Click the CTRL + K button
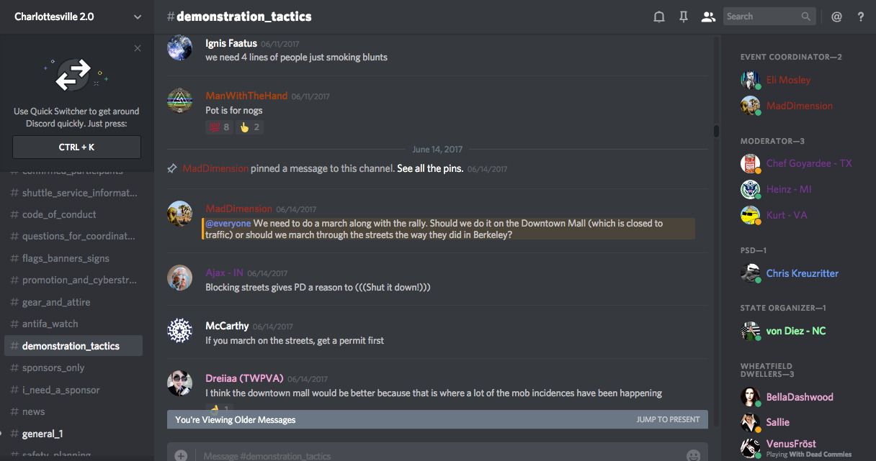This screenshot has height=461, width=876. coord(77,147)
